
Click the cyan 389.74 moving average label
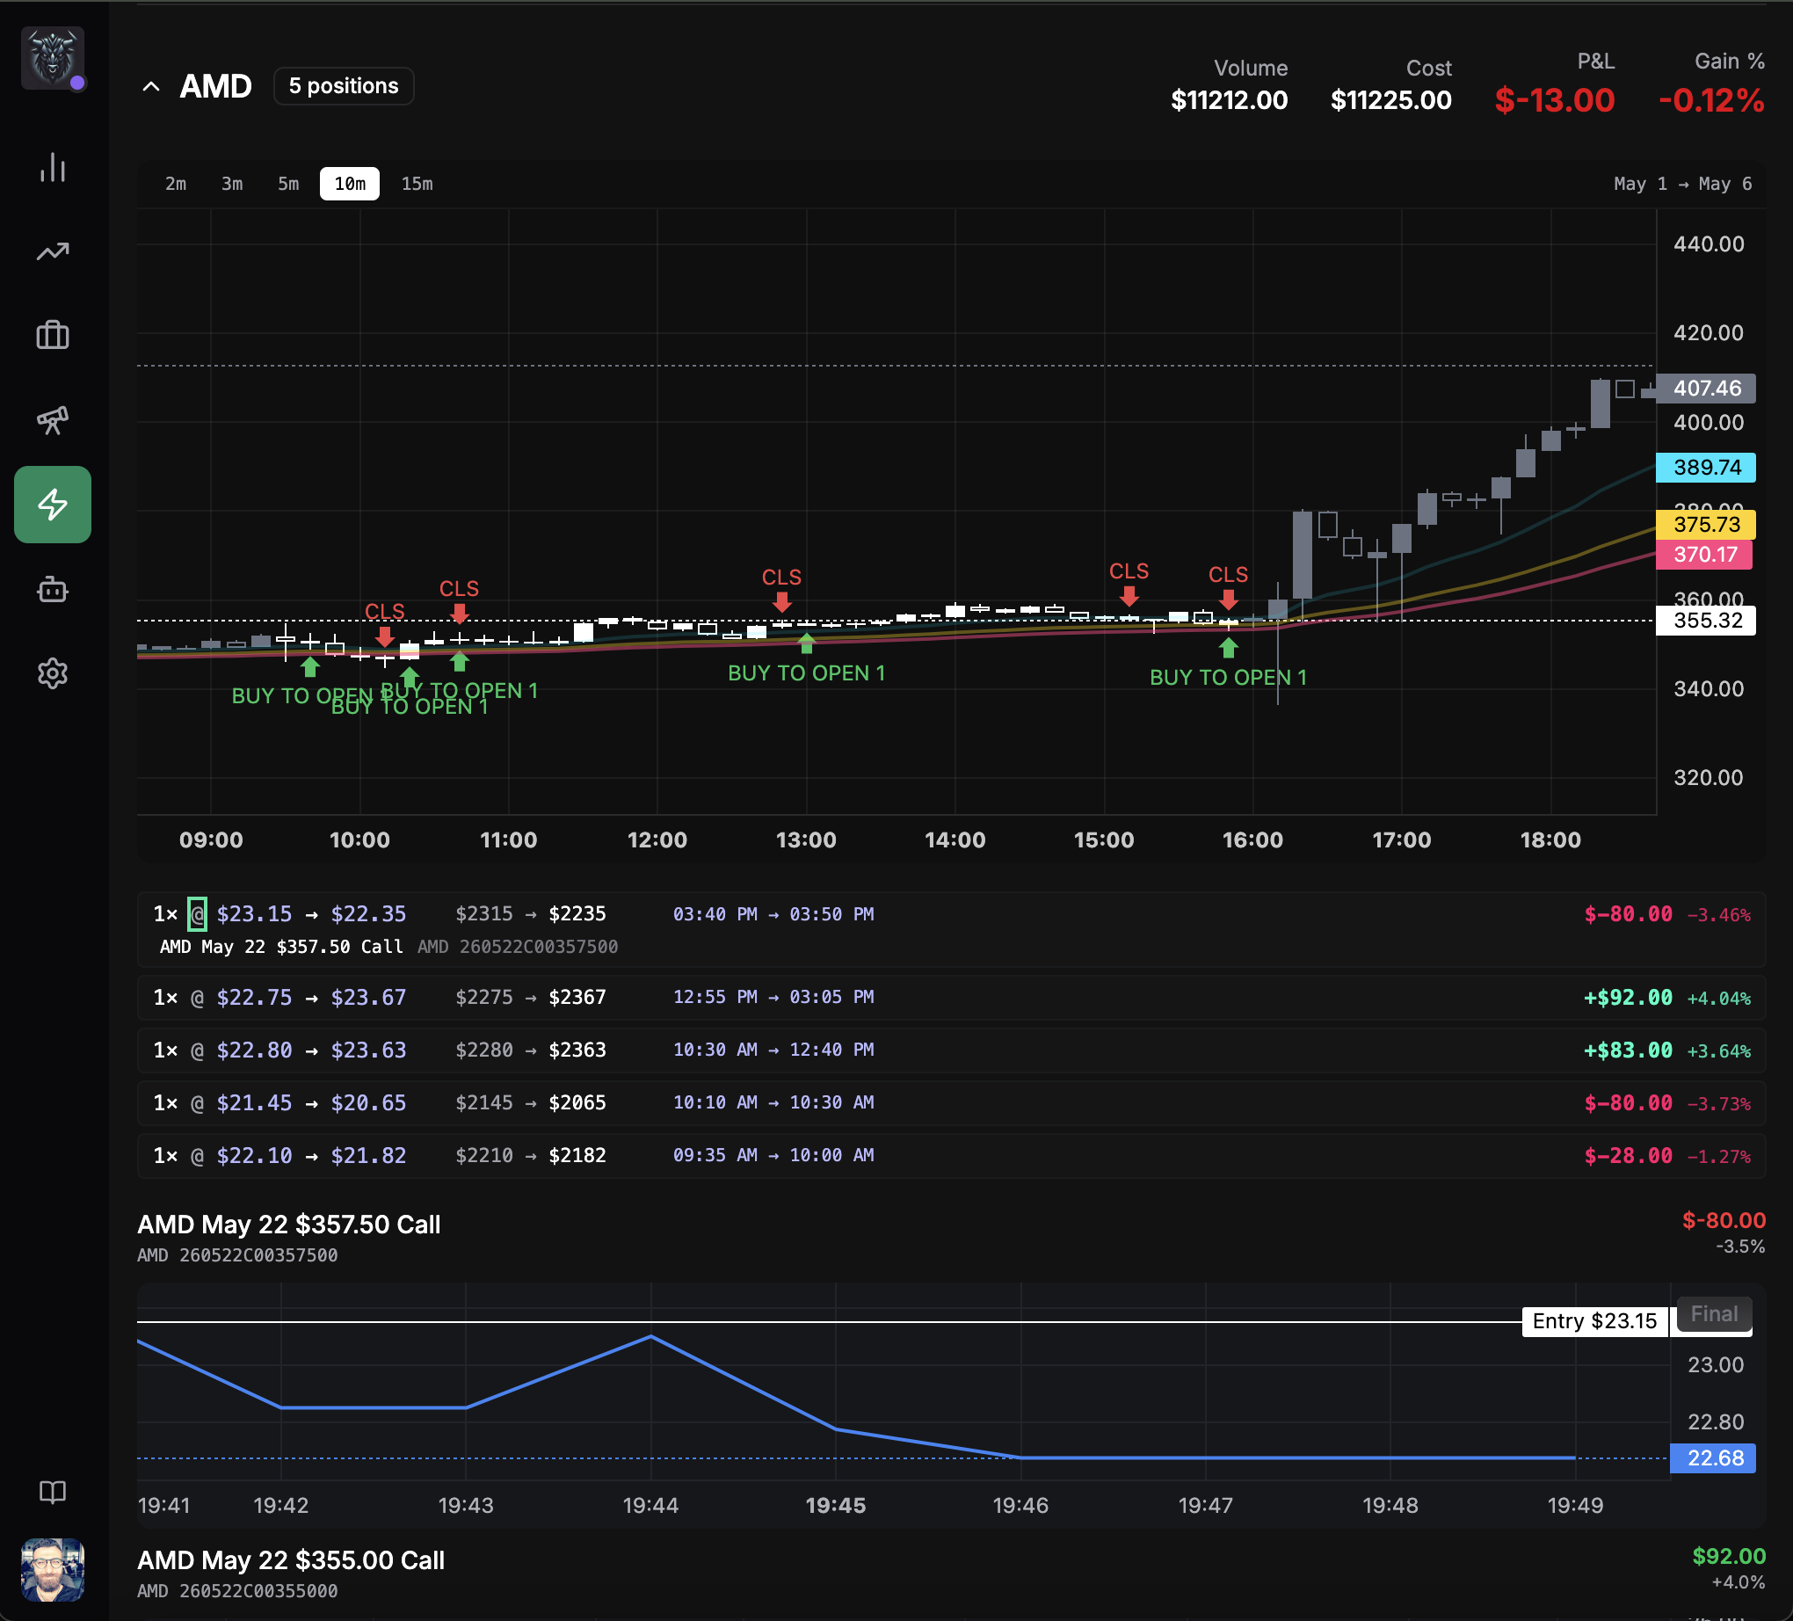click(x=1706, y=467)
